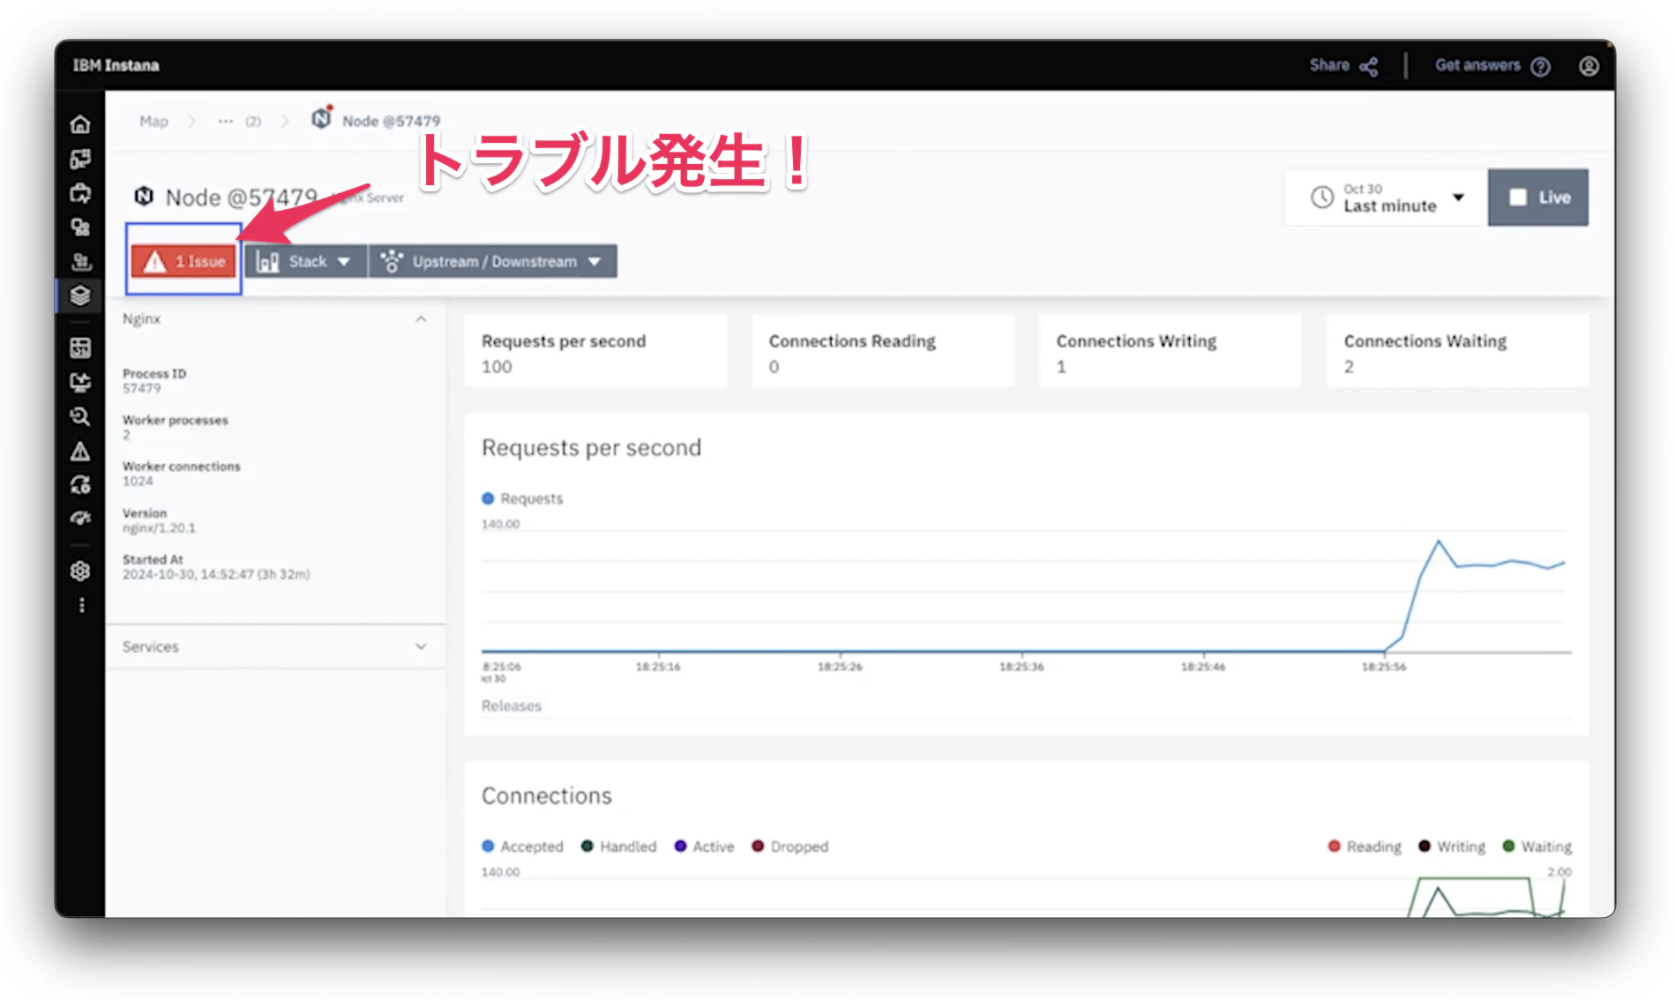This screenshot has width=1676, height=1000.
Task: Open the 1 Issue button
Action: (183, 261)
